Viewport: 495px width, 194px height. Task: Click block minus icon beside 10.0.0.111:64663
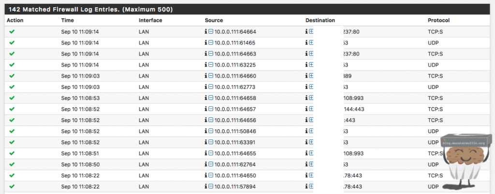pyautogui.click(x=211, y=54)
